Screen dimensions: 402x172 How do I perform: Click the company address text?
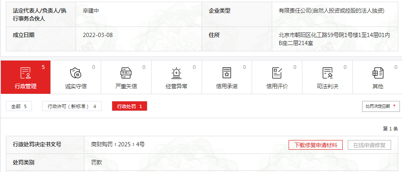coord(334,39)
